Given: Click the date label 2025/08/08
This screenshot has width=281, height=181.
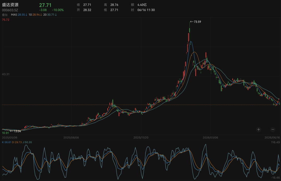Looking at the screenshot, I should pos(71,138).
